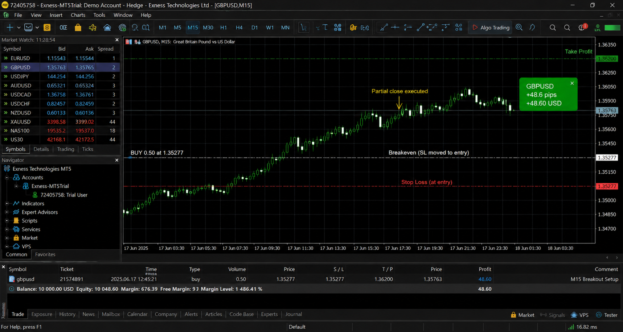
Task: Open the notifications icon with red badge
Action: [x=582, y=28]
